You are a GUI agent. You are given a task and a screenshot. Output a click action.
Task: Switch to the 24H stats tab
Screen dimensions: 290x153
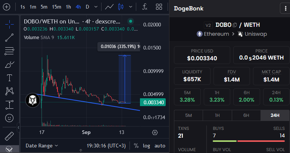[275, 115]
